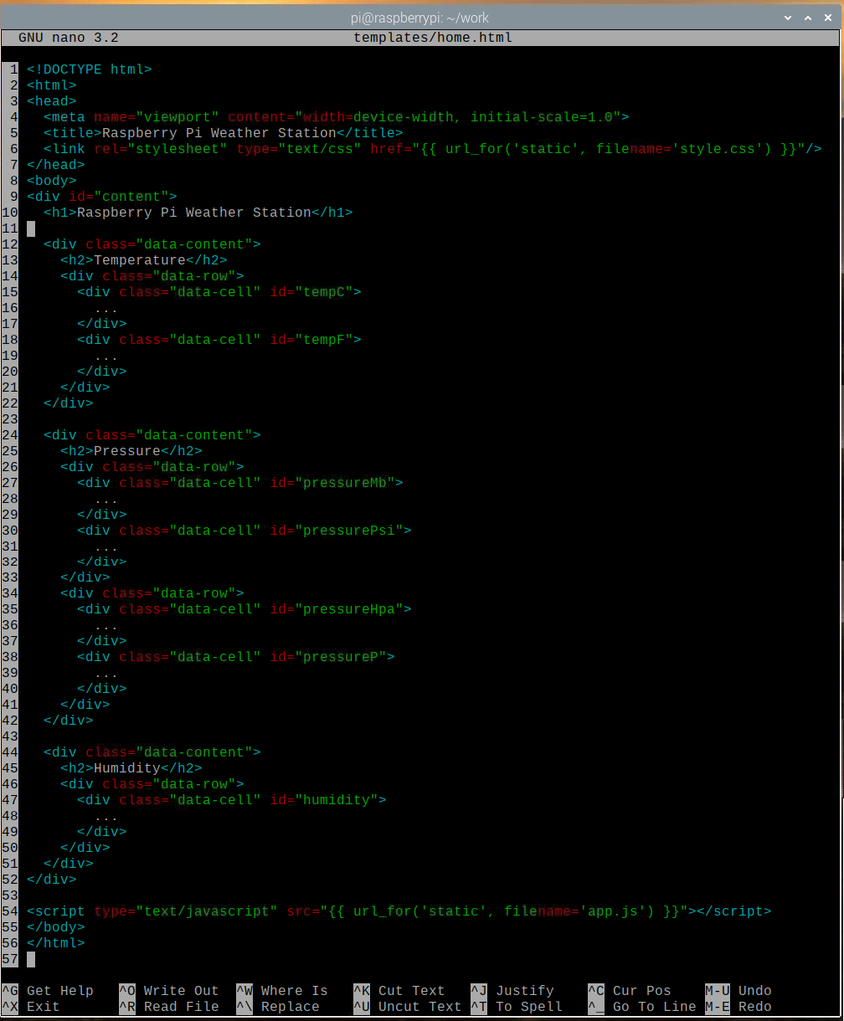Click the ^K Cut Text shortcut
Image resolution: width=844 pixels, height=1021 pixels.
click(x=399, y=991)
